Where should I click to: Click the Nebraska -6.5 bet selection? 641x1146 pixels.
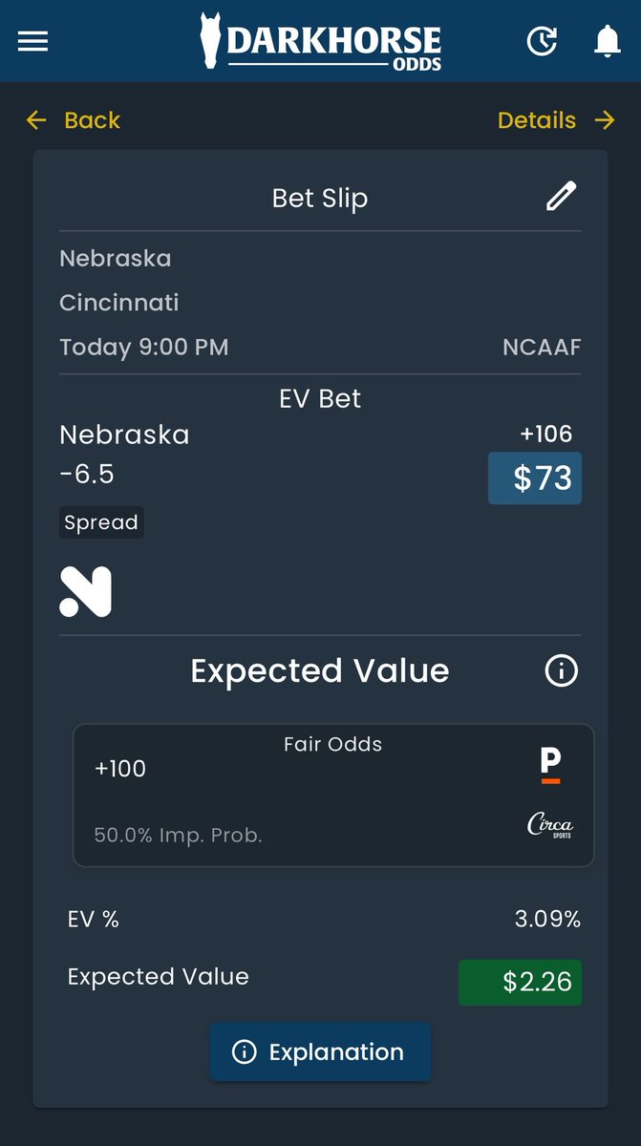[124, 454]
